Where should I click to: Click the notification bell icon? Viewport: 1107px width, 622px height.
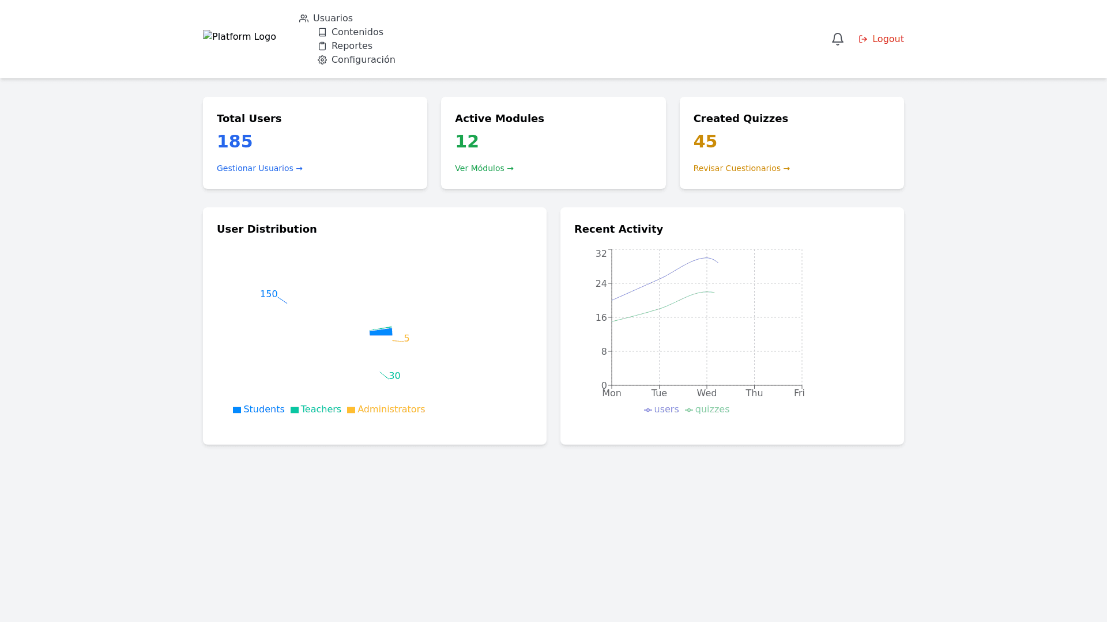(x=837, y=39)
